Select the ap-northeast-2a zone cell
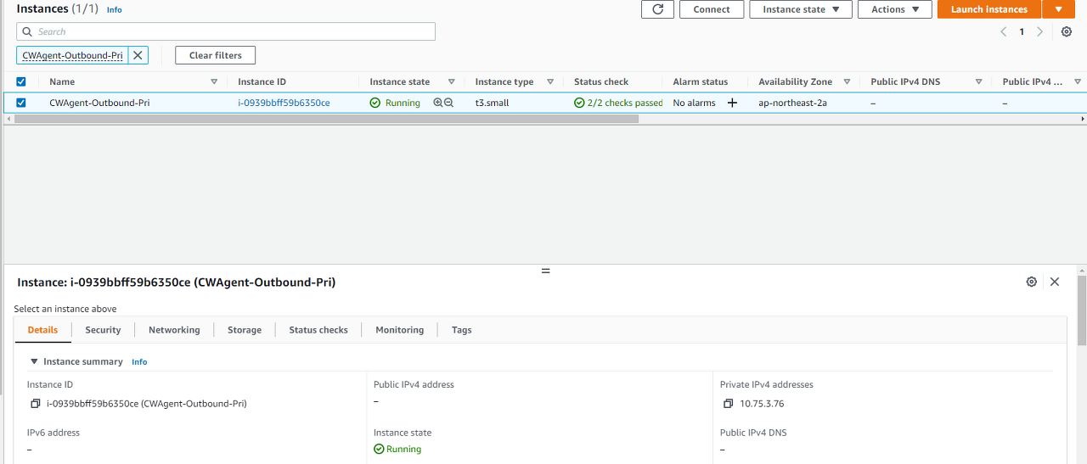 click(x=792, y=103)
